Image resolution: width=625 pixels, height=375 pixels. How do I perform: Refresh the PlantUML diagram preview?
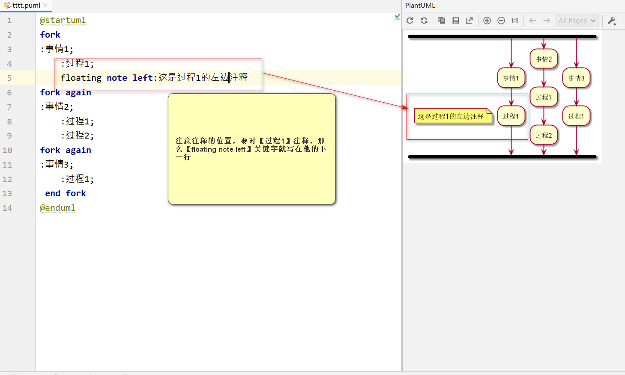pos(410,20)
